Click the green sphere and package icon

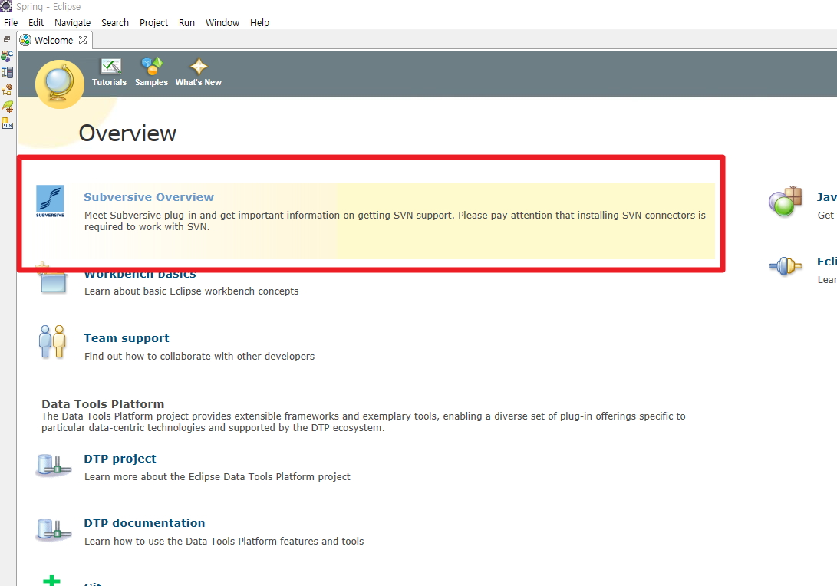pyautogui.click(x=786, y=201)
